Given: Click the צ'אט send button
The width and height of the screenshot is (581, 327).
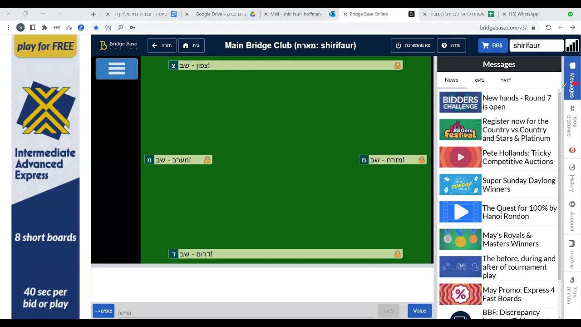Looking at the screenshot, I should click(389, 311).
